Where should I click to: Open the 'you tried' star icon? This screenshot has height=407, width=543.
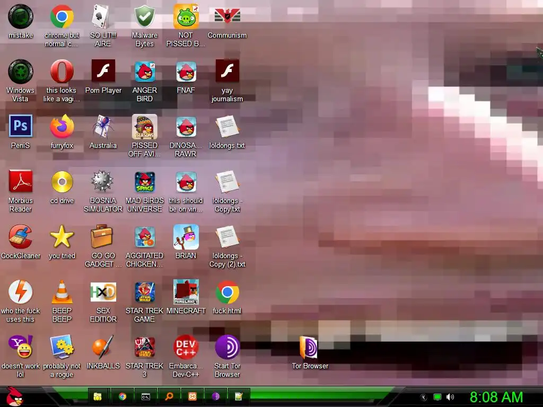point(62,237)
